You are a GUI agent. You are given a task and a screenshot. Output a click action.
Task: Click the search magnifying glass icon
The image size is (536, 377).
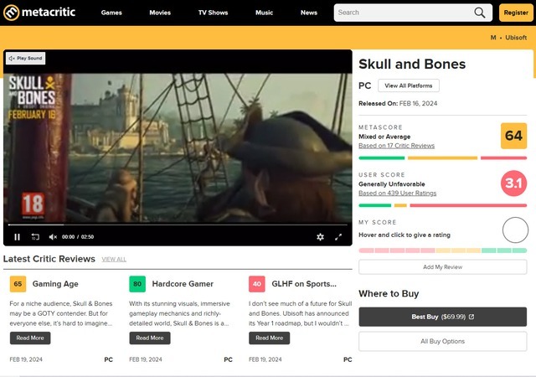tap(480, 13)
